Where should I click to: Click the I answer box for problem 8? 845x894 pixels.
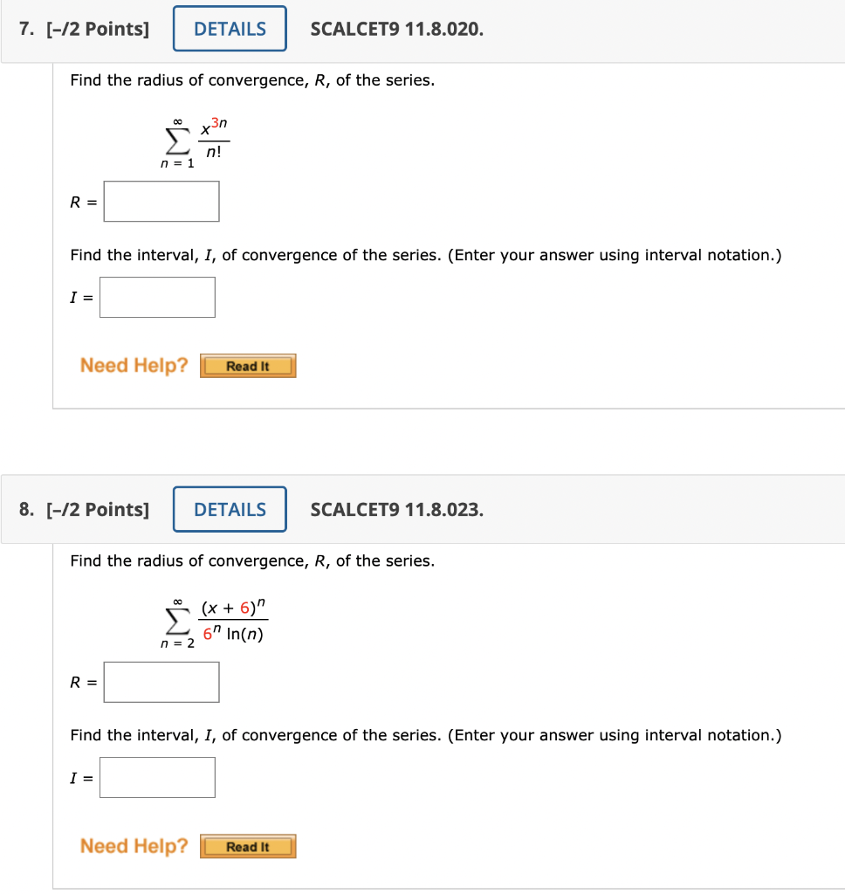tap(157, 777)
